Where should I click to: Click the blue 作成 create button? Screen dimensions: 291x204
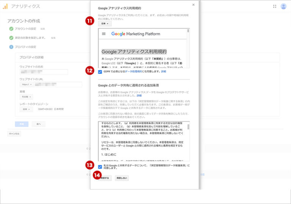(x=22, y=124)
